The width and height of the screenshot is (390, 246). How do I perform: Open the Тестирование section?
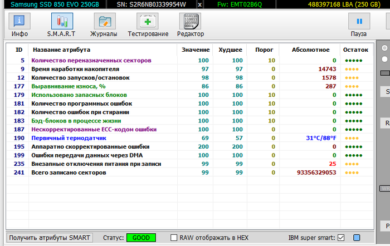[148, 26]
